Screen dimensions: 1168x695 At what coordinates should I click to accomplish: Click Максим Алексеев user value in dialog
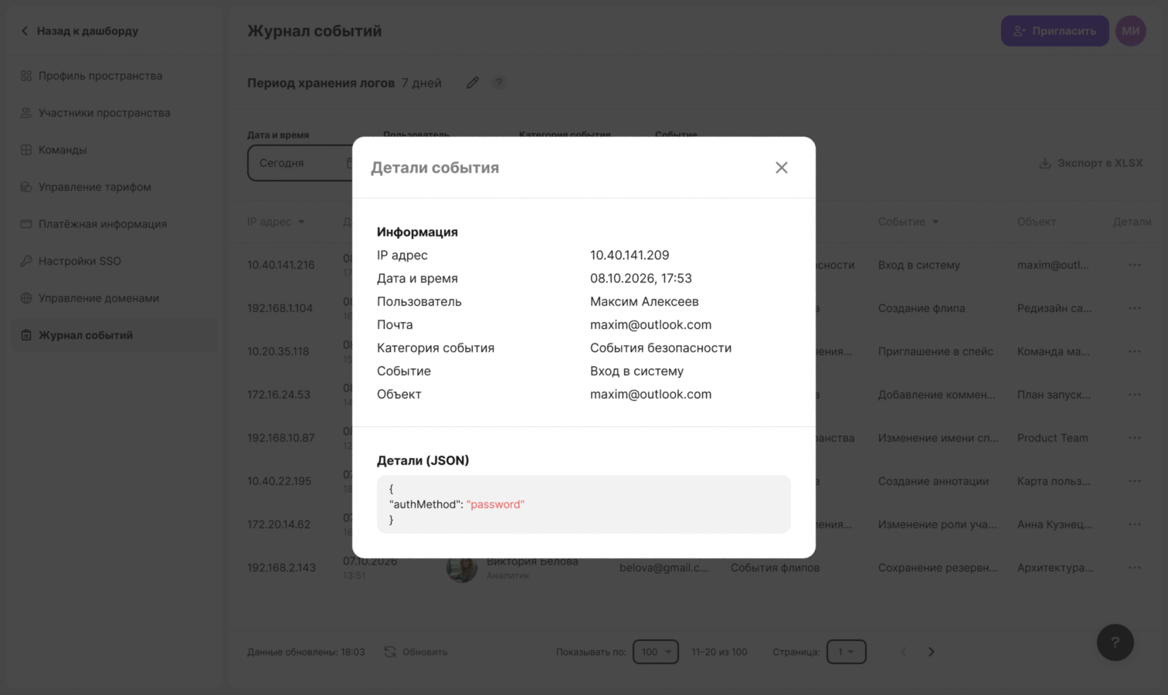tap(644, 301)
